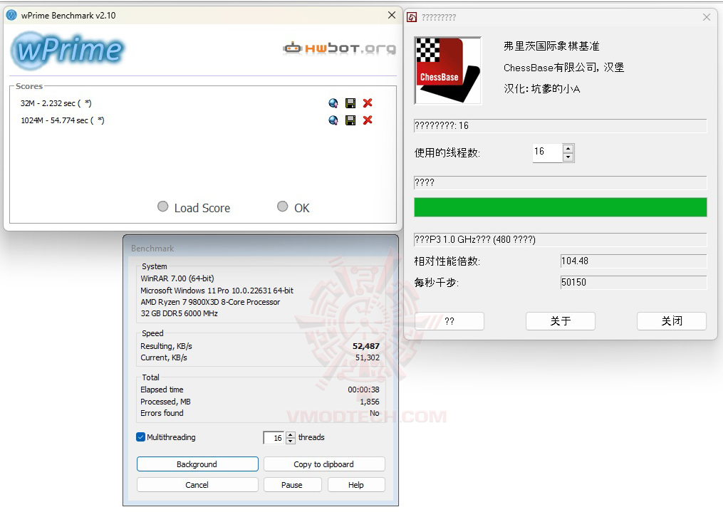Click the Fritz thread count field showing 16
Viewport: 723px width, 512px height.
[548, 152]
